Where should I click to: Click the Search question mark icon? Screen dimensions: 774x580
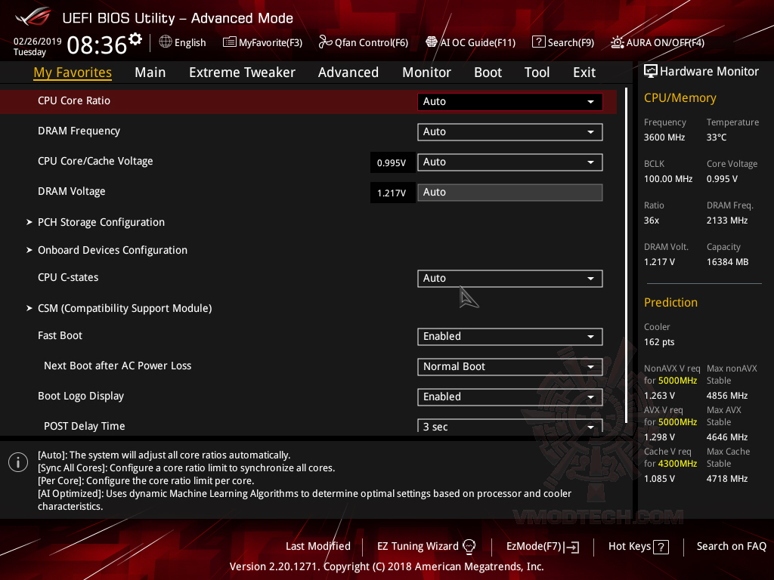click(x=538, y=42)
